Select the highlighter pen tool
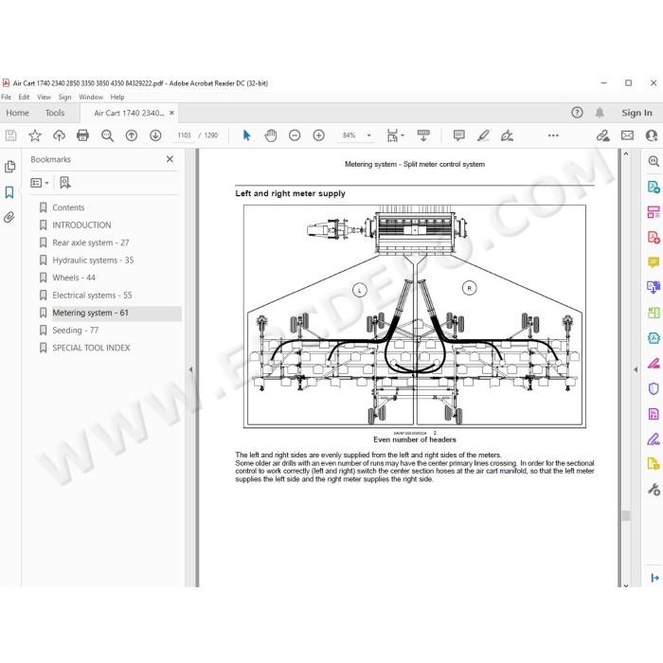This screenshot has height=663, width=663. (x=483, y=135)
